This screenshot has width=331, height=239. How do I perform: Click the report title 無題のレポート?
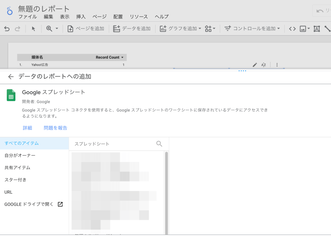click(44, 9)
